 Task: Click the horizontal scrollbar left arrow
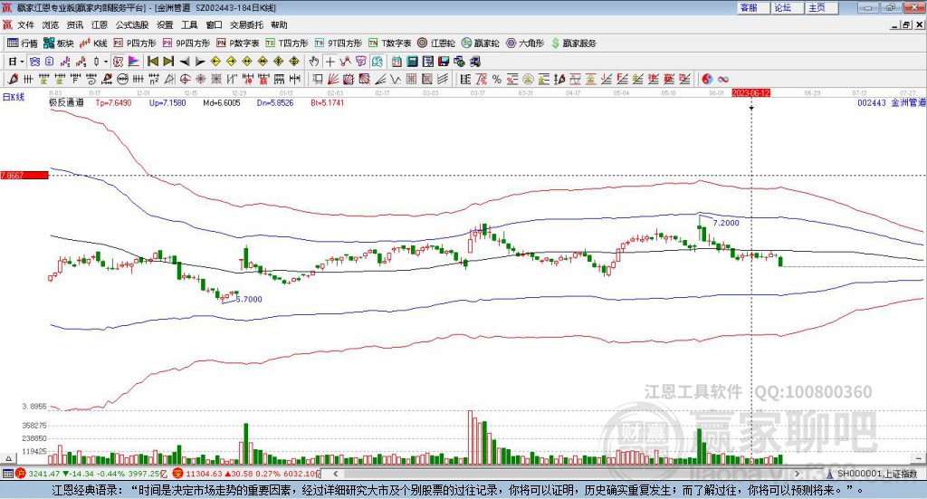tap(335, 474)
